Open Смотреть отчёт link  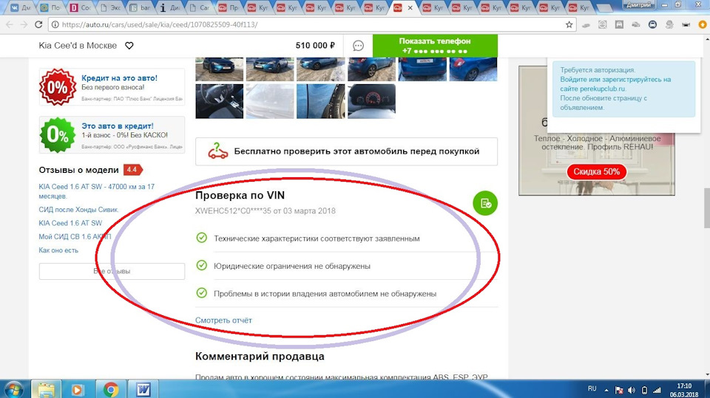pyautogui.click(x=223, y=320)
